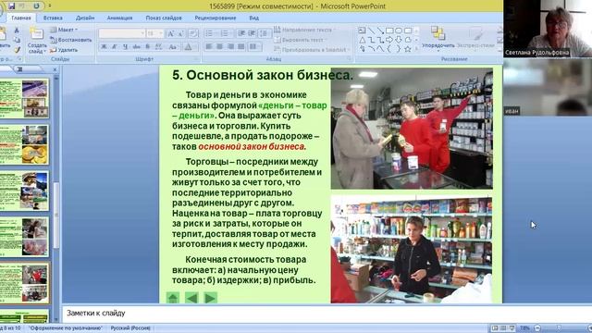Click the home action button on slide
592x333 pixels.
pyautogui.click(x=173, y=298)
